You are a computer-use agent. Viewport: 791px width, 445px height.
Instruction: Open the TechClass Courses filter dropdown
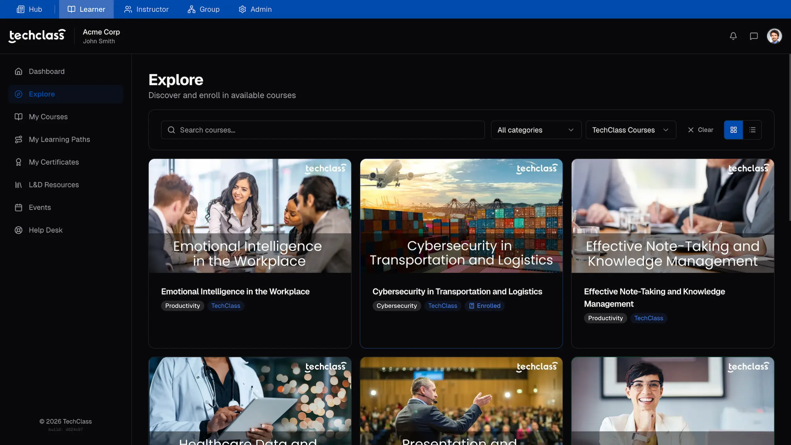tap(630, 130)
